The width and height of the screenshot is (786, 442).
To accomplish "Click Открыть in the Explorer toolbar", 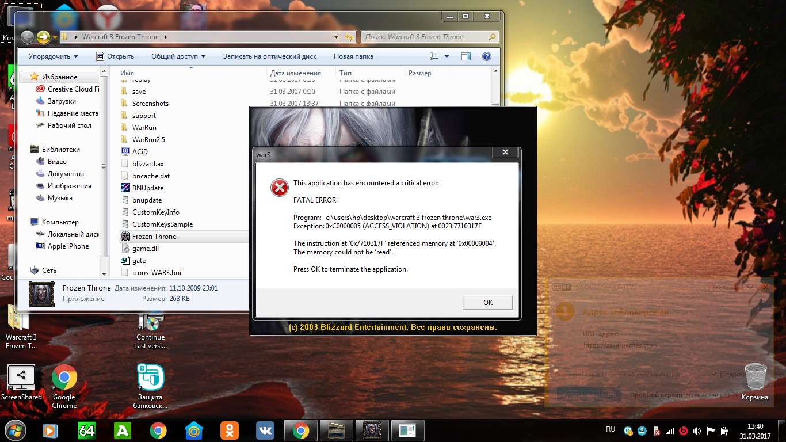I will (x=115, y=56).
